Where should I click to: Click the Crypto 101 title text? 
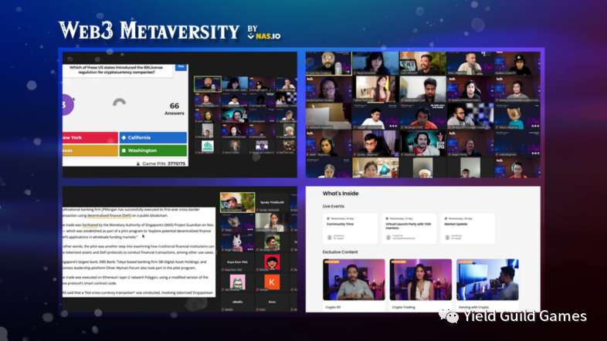pos(333,307)
